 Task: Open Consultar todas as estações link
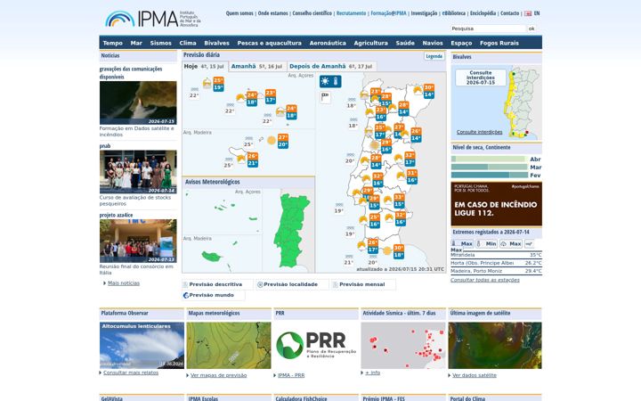tap(485, 281)
